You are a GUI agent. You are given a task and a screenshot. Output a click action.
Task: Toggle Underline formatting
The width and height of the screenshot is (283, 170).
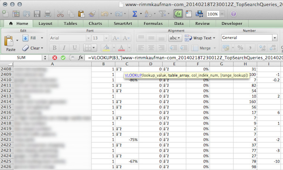75,48
